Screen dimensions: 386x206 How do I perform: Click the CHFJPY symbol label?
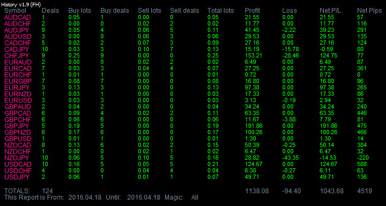coord(17,56)
